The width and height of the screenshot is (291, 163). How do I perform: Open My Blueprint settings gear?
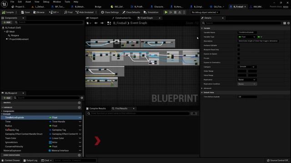tap(82, 98)
